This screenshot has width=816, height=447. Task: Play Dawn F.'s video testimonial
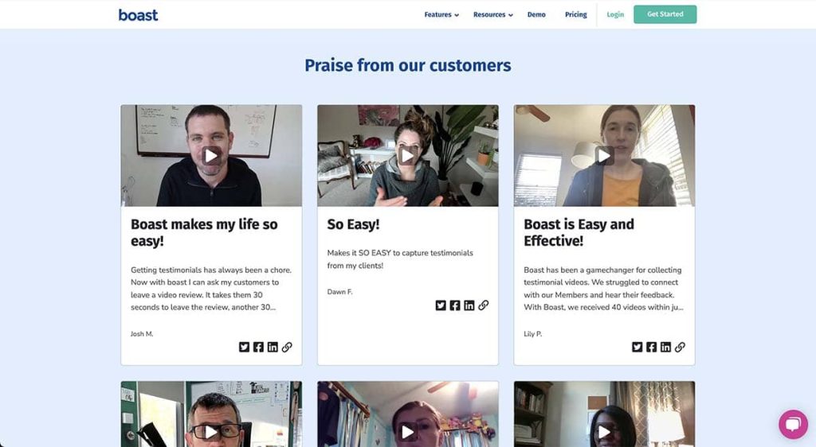pos(407,155)
